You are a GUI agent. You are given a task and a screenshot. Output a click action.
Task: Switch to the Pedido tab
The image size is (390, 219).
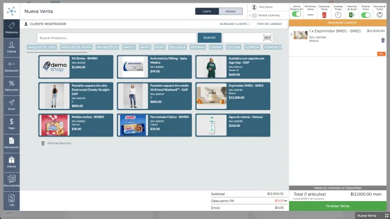230,11
